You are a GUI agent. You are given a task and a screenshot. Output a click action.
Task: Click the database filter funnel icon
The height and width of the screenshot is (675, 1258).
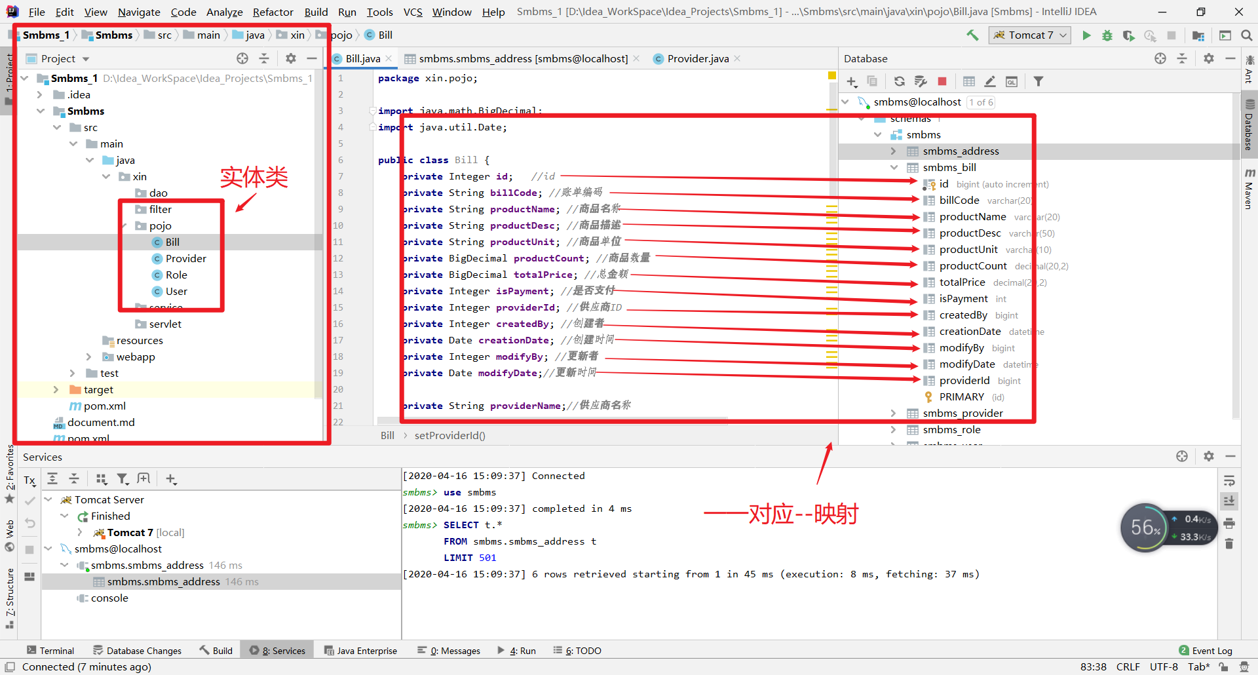pos(1039,81)
